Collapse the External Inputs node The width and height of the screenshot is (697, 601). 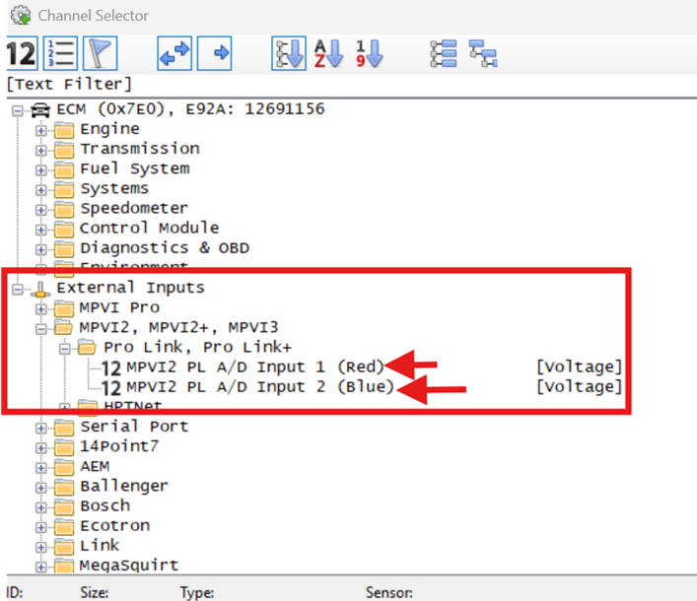click(17, 289)
